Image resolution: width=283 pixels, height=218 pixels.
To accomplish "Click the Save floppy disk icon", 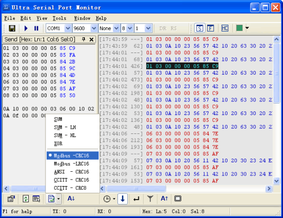I will (x=12, y=28).
